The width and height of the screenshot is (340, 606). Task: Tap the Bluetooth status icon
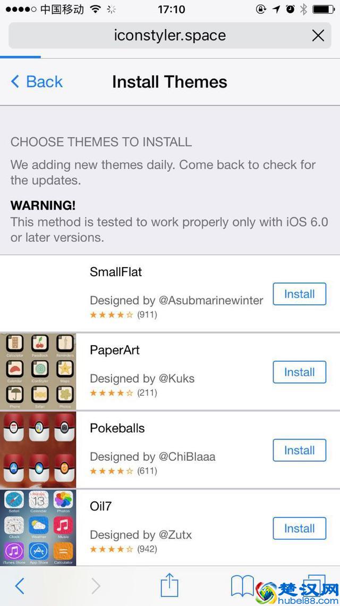[x=303, y=9]
